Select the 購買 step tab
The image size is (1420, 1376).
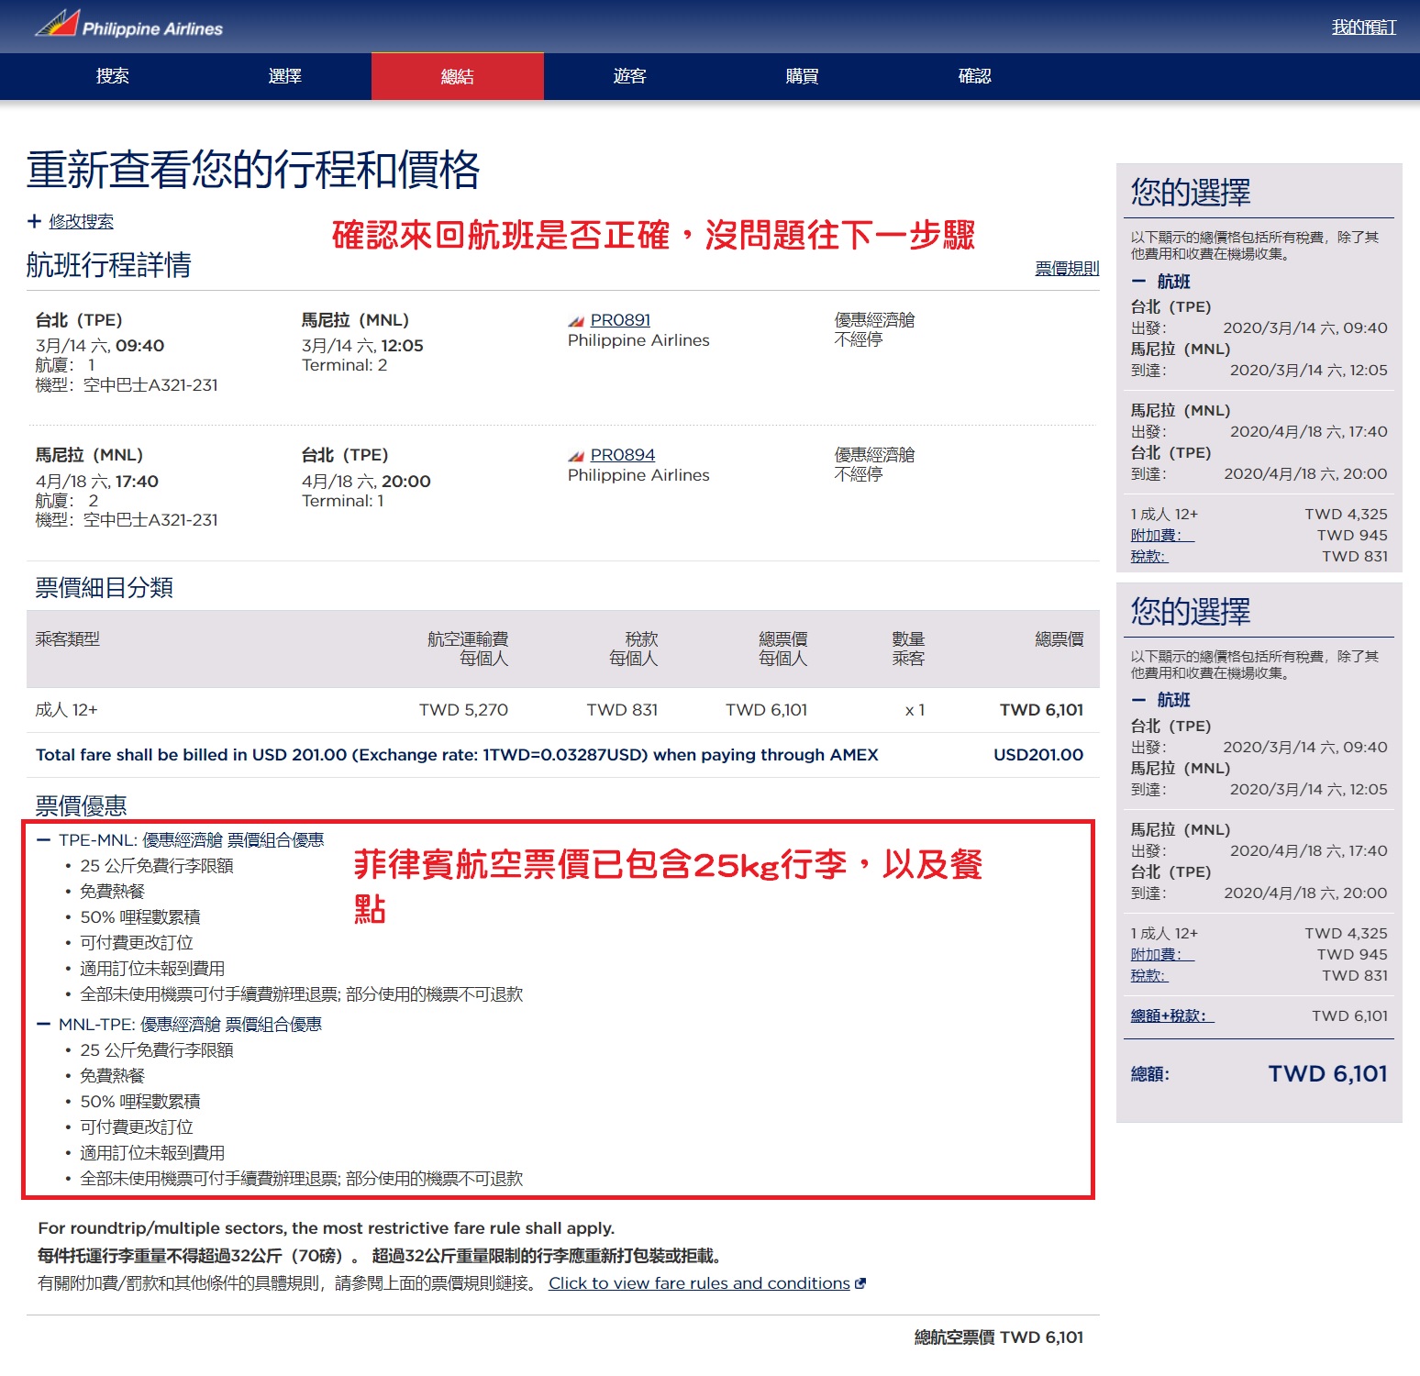(802, 76)
